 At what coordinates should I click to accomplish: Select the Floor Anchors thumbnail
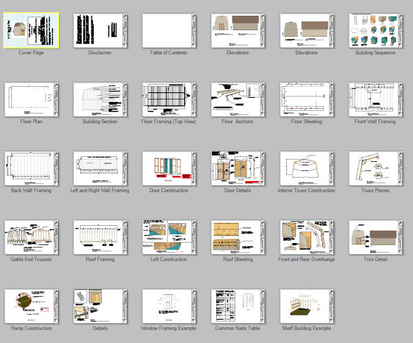237,99
